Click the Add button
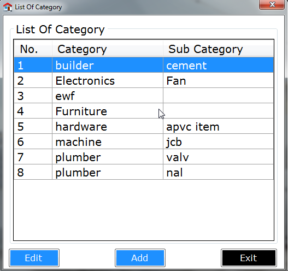Viewport: 288px width, 271px height. coord(140,258)
